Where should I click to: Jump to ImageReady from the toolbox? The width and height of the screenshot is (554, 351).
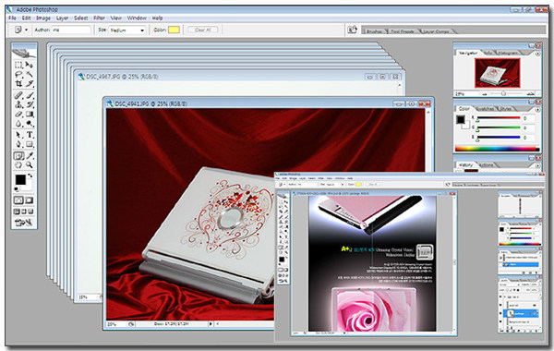pyautogui.click(x=24, y=222)
